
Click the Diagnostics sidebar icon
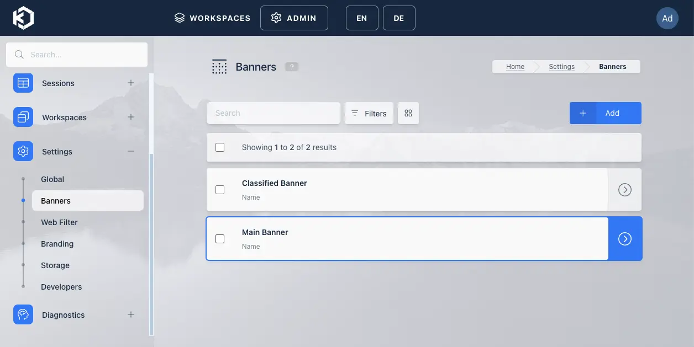23,314
